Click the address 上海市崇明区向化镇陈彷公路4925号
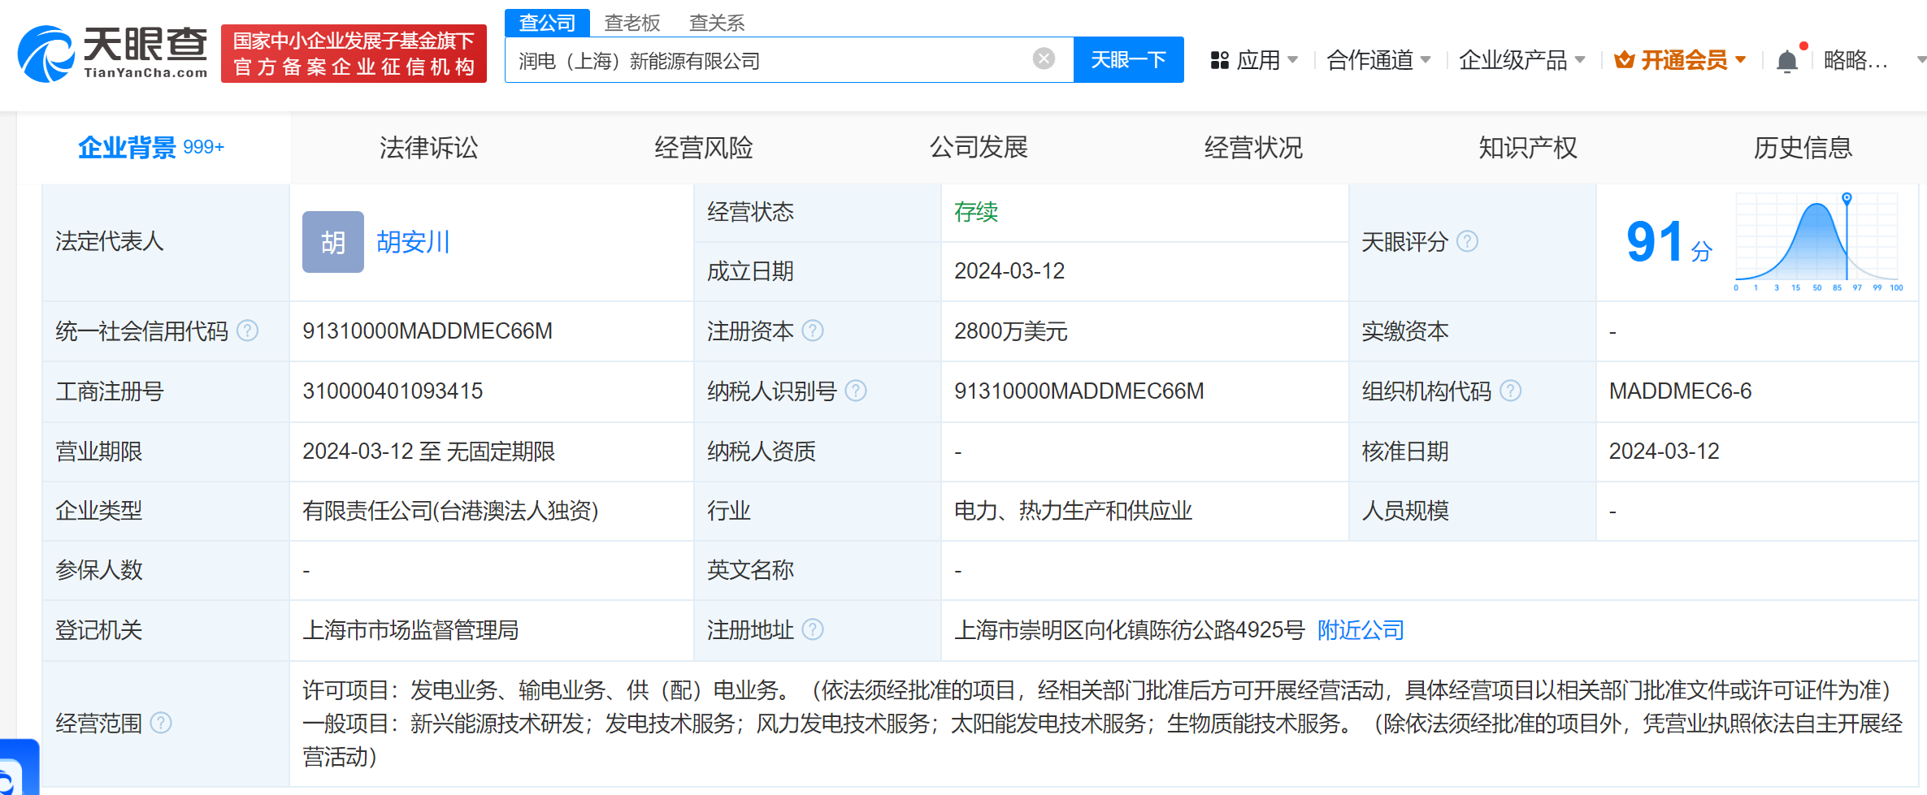The height and width of the screenshot is (795, 1927). pyautogui.click(x=1129, y=630)
